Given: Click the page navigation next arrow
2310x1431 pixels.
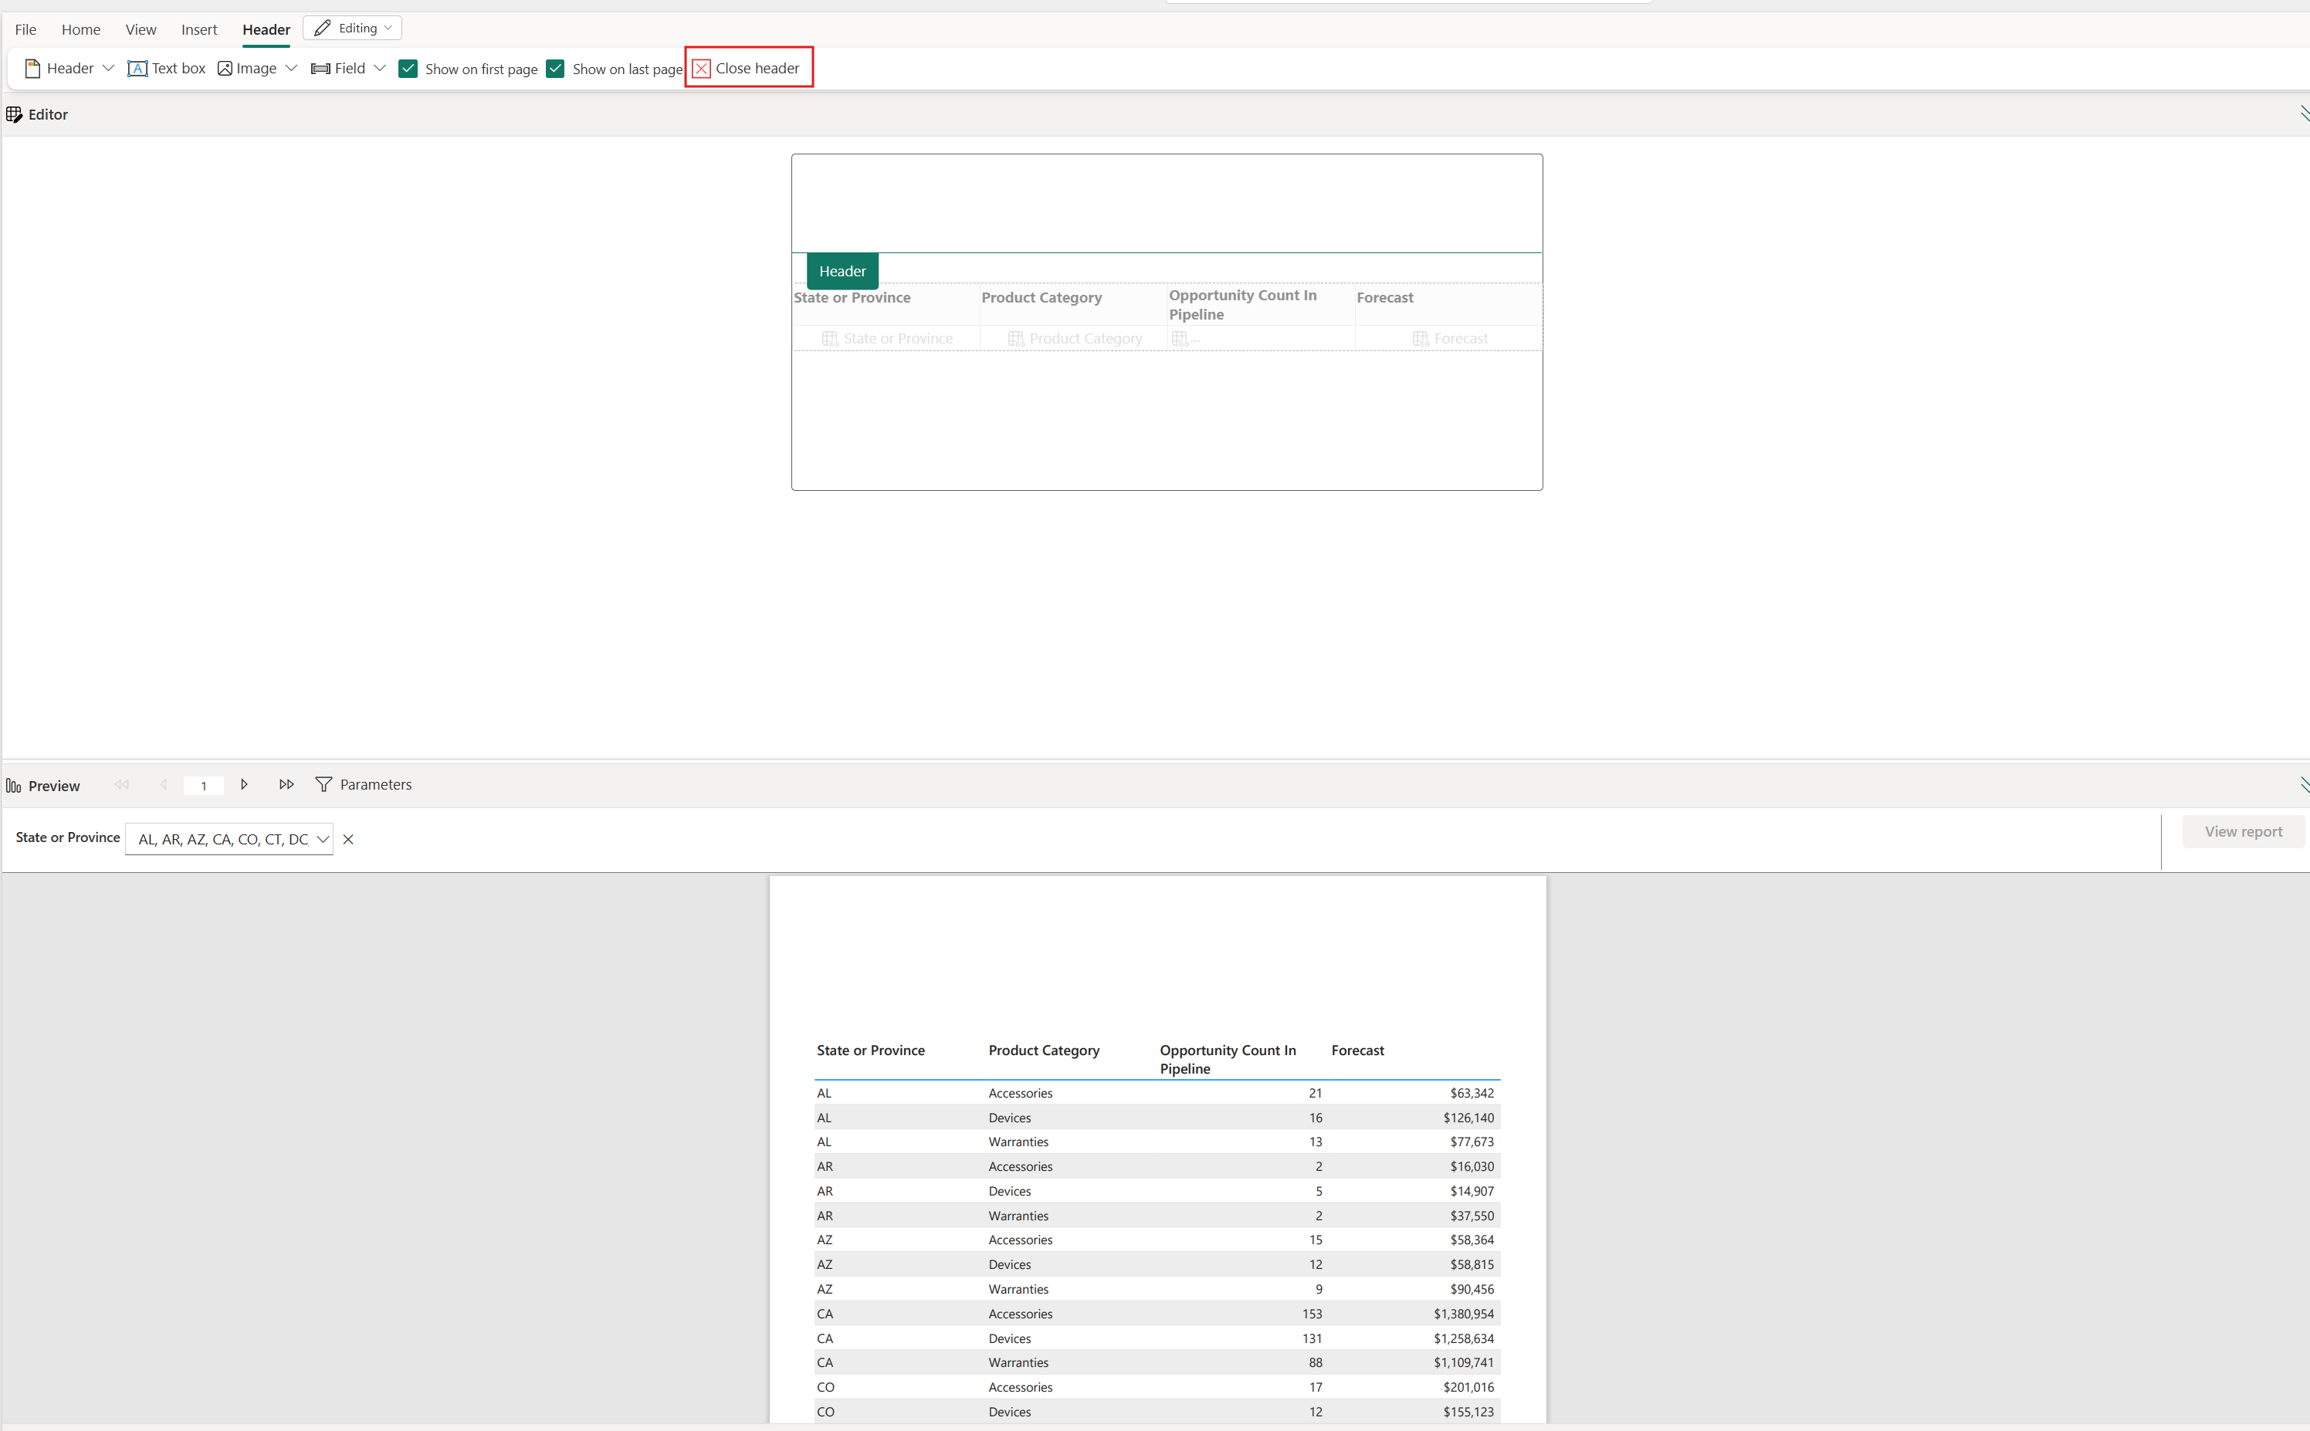Looking at the screenshot, I should pos(244,785).
